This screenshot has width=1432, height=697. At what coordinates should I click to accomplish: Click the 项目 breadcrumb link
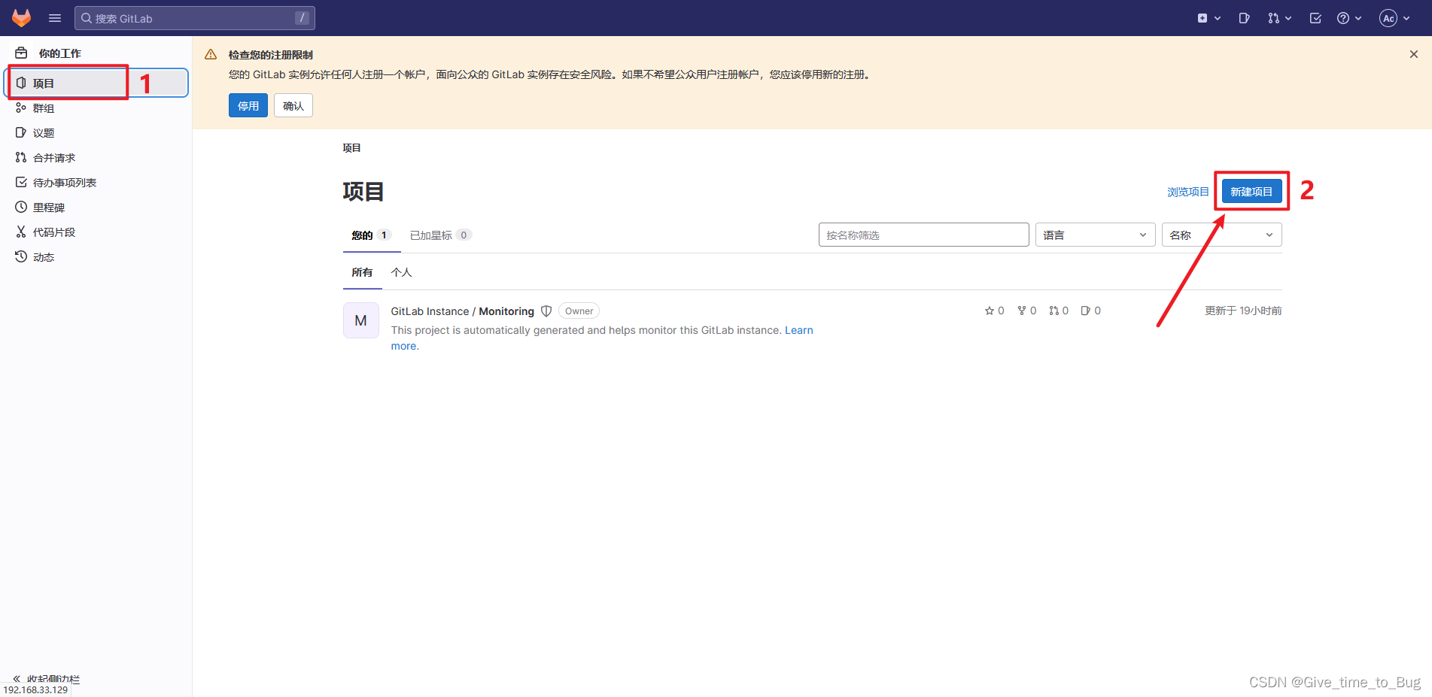pos(351,148)
